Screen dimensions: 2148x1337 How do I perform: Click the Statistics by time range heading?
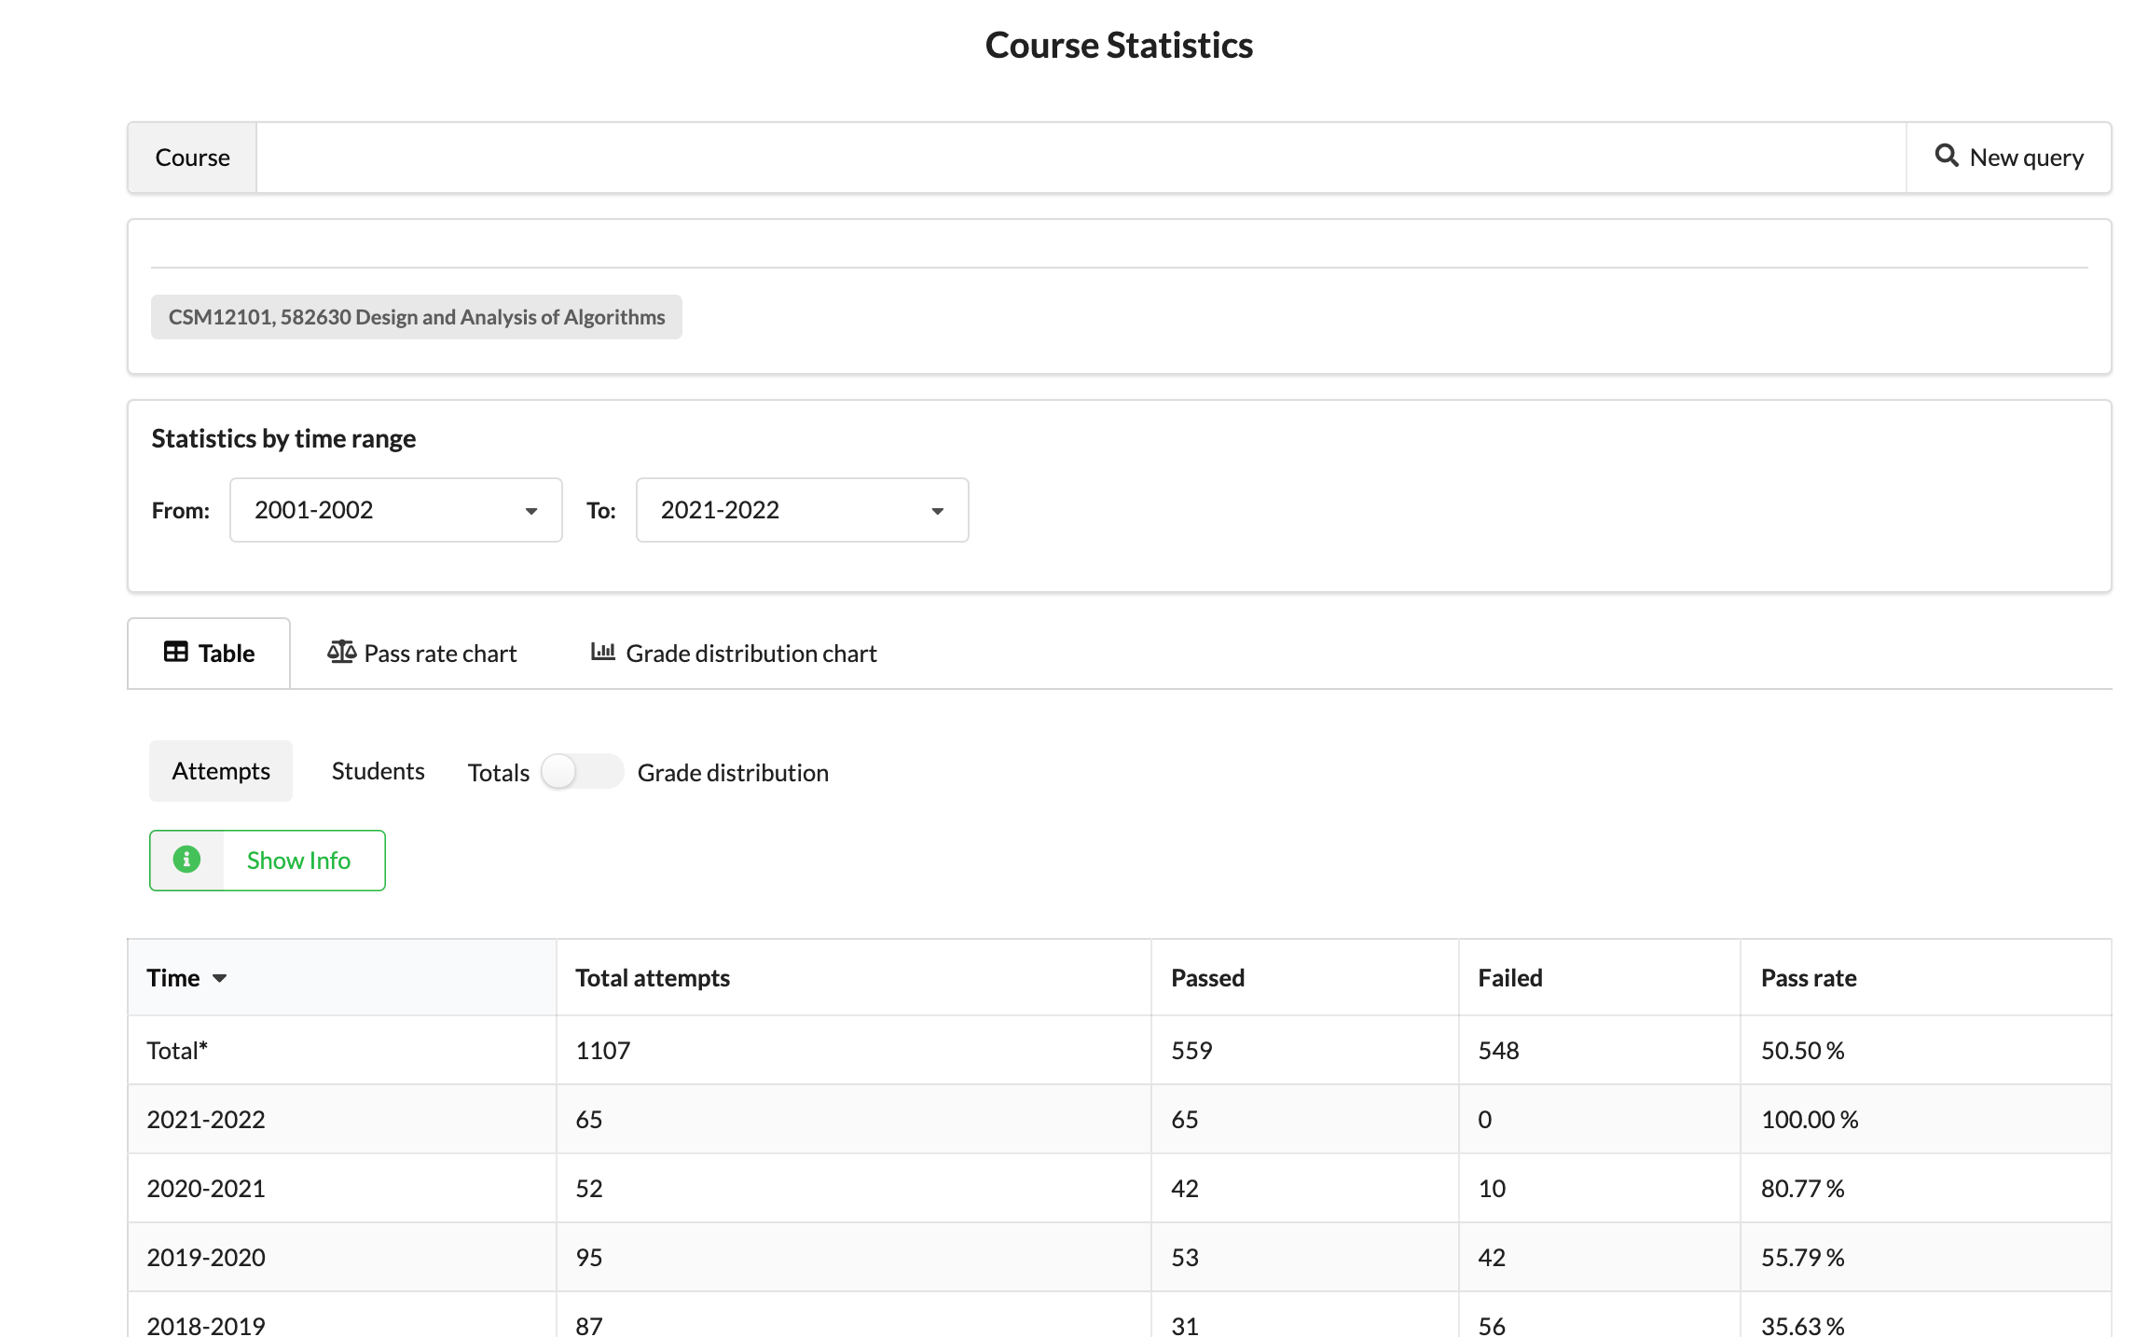coord(283,438)
